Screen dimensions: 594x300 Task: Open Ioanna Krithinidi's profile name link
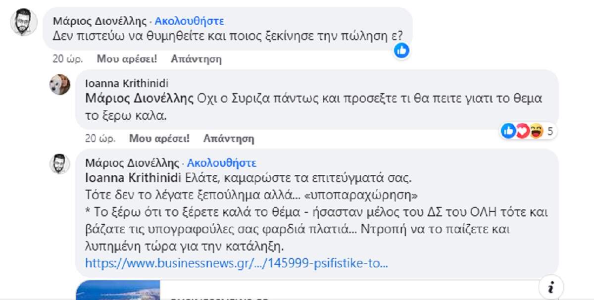tap(127, 84)
